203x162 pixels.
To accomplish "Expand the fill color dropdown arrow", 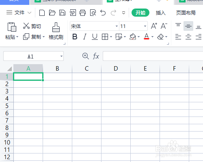I will pos(138,37).
